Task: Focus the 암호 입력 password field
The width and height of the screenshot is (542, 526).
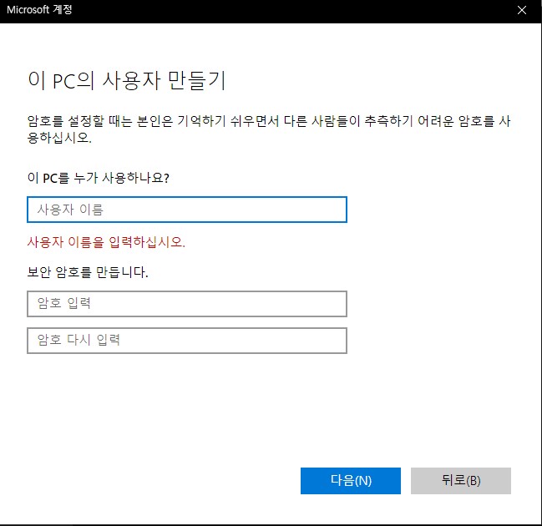Action: pyautogui.click(x=187, y=304)
